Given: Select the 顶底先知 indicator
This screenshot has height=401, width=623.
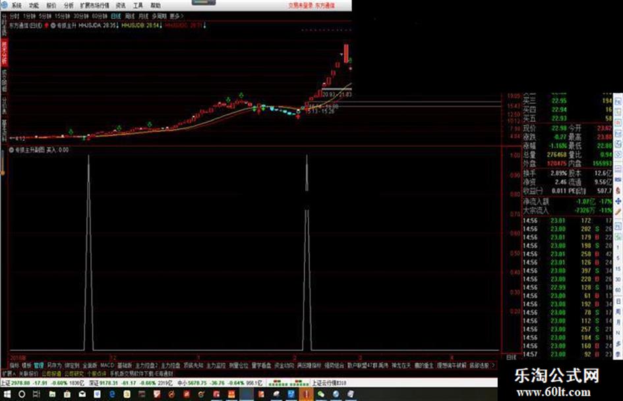Looking at the screenshot, I should pos(193,365).
